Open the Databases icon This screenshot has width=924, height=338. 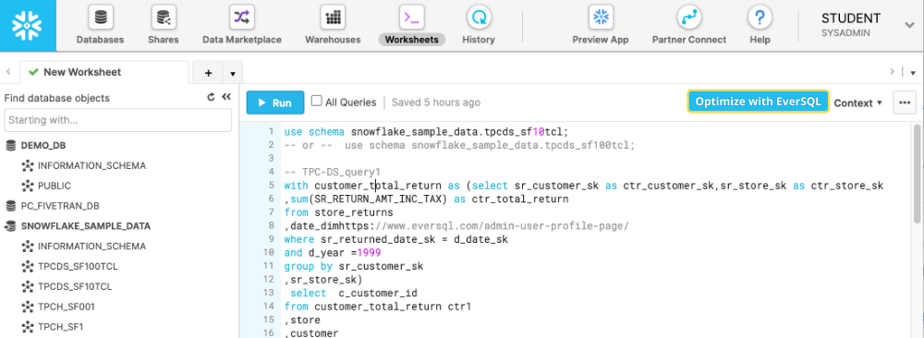pyautogui.click(x=101, y=17)
